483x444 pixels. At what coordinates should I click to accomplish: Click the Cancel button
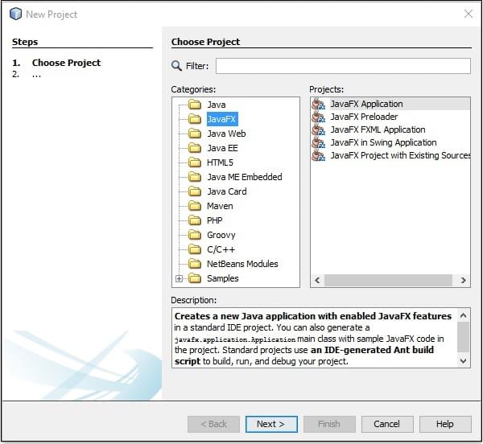(x=387, y=424)
